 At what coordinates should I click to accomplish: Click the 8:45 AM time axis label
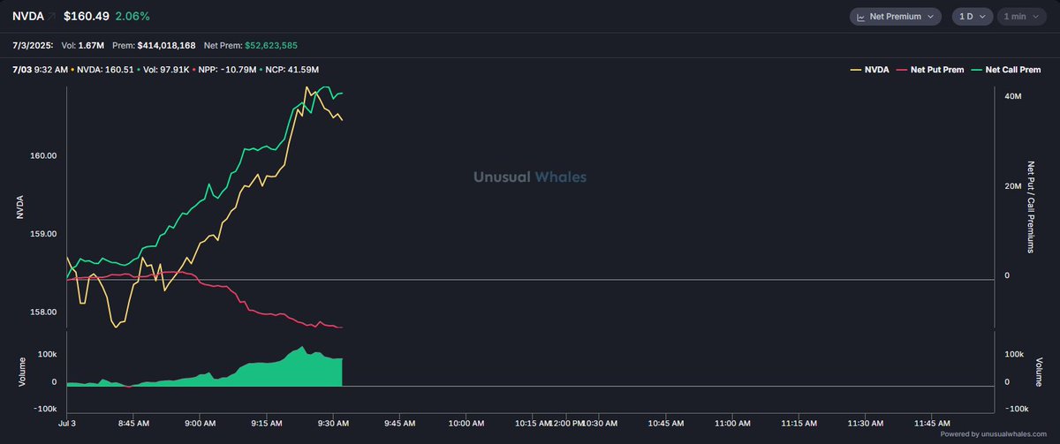click(134, 423)
